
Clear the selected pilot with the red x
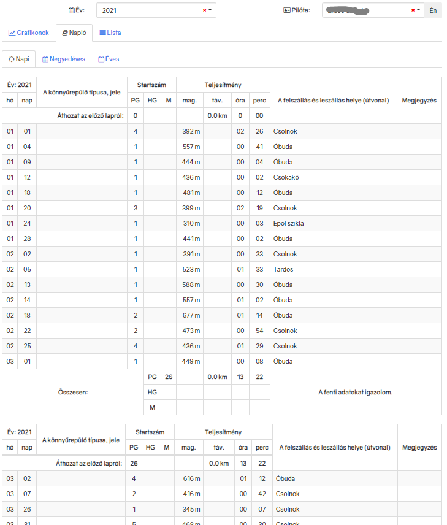(413, 10)
